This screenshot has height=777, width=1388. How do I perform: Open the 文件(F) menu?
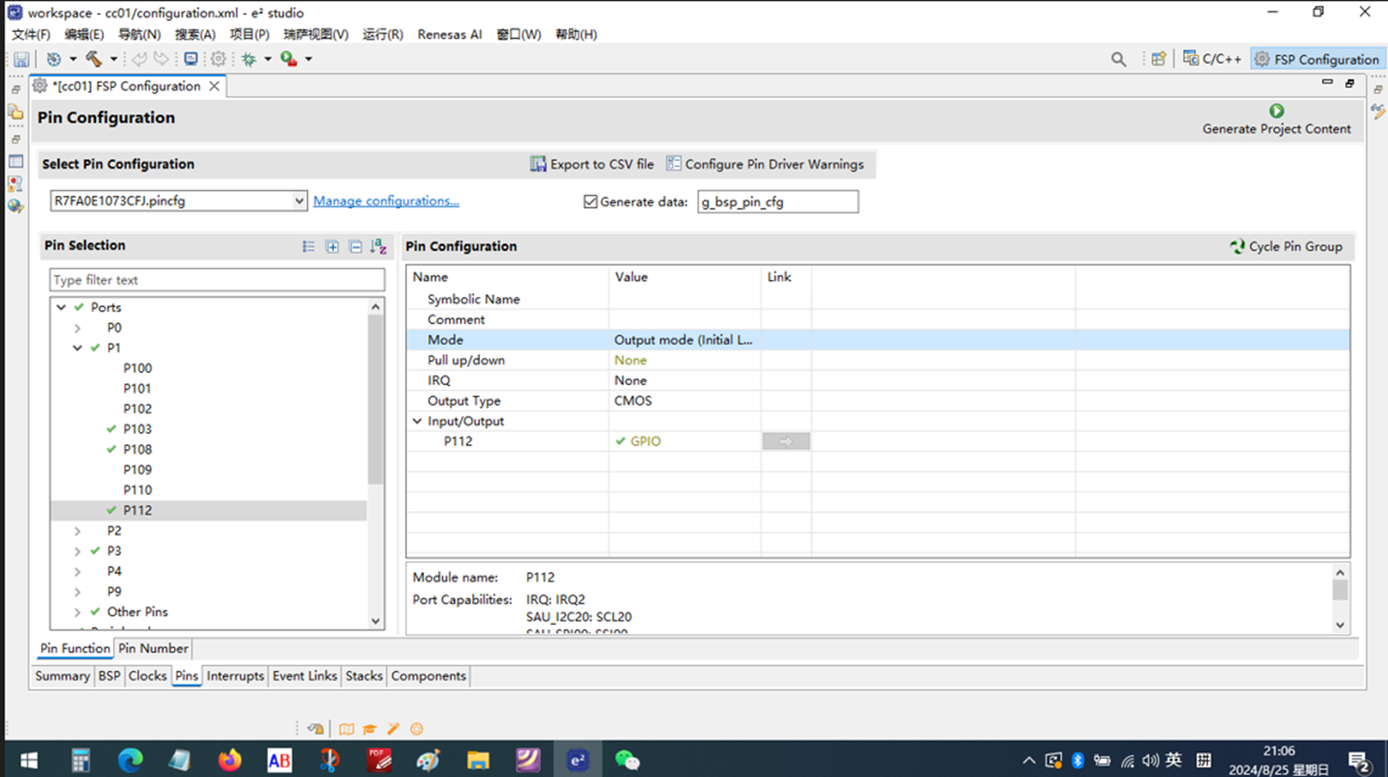coord(31,34)
